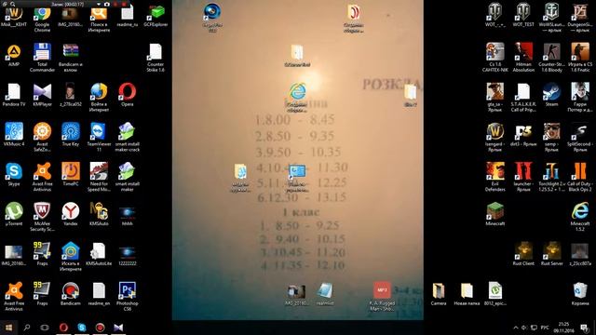Launch WOT_TEST World of Tanks shortcut

click(523, 16)
